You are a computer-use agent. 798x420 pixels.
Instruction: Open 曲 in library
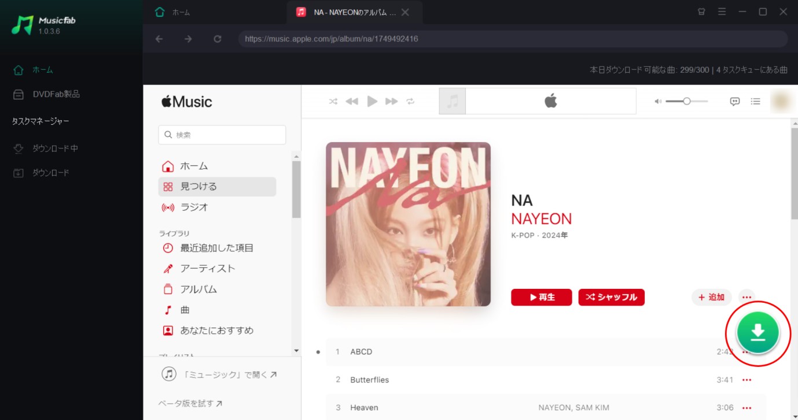(x=217, y=310)
